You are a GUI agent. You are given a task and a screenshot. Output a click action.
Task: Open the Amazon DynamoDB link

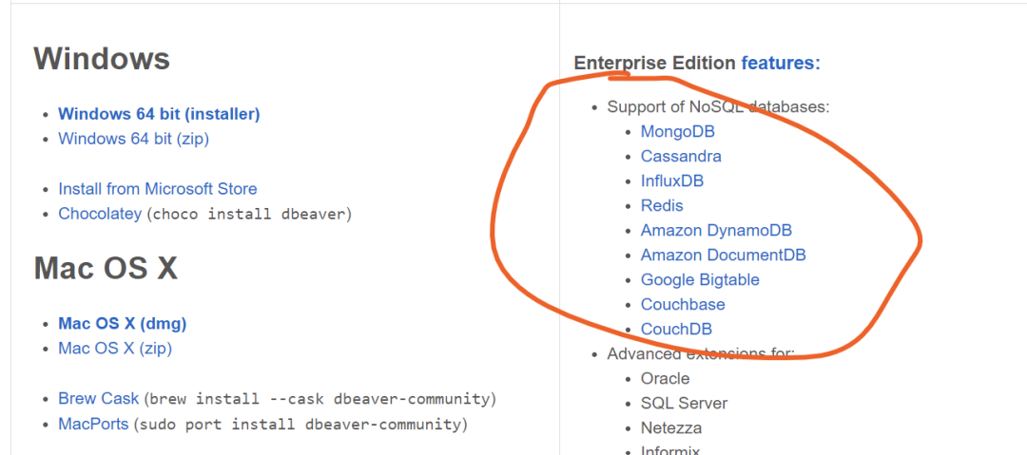[x=717, y=231]
